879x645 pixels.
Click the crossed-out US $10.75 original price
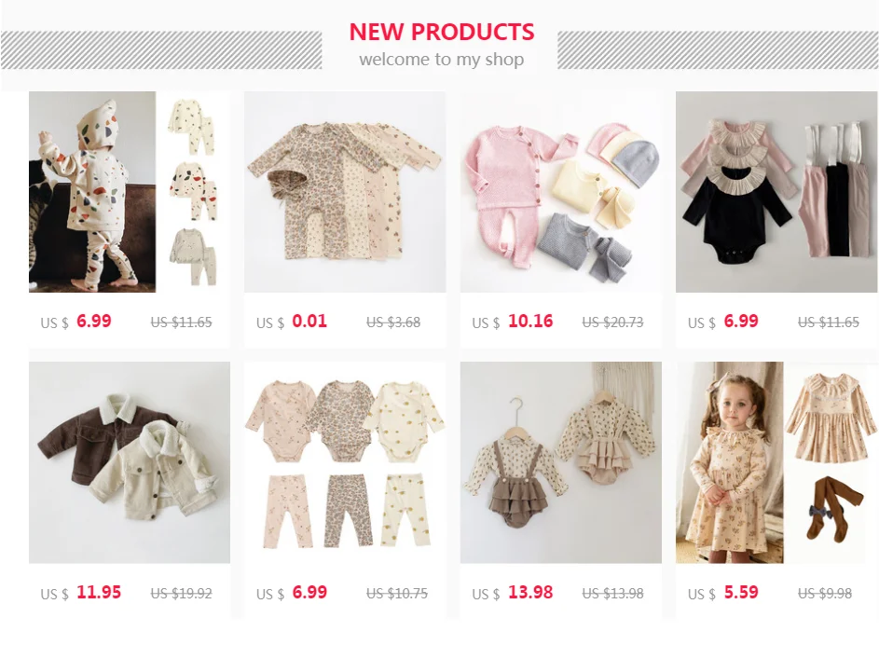click(x=397, y=594)
